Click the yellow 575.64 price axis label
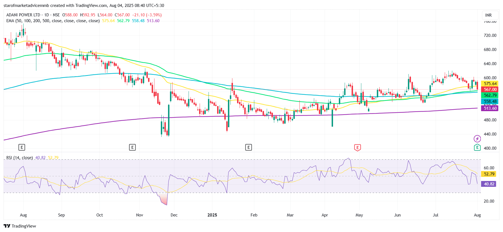 (490, 84)
